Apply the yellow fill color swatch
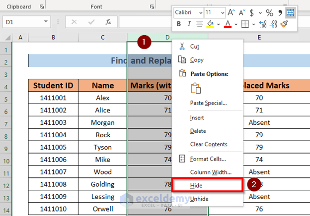This screenshot has height=216, width=310. point(210,24)
